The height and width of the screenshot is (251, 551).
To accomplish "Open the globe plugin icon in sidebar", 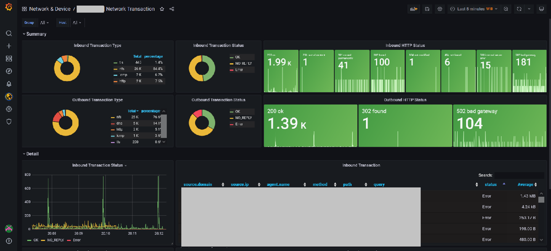I will (9, 96).
